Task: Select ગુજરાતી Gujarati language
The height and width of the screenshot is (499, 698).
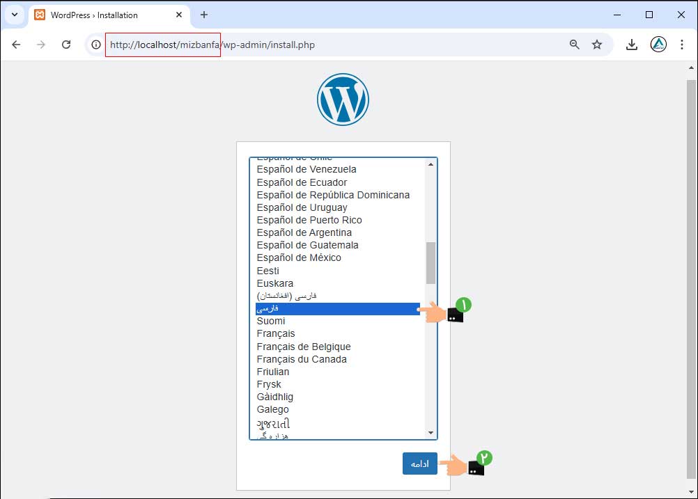Action: (x=337, y=423)
